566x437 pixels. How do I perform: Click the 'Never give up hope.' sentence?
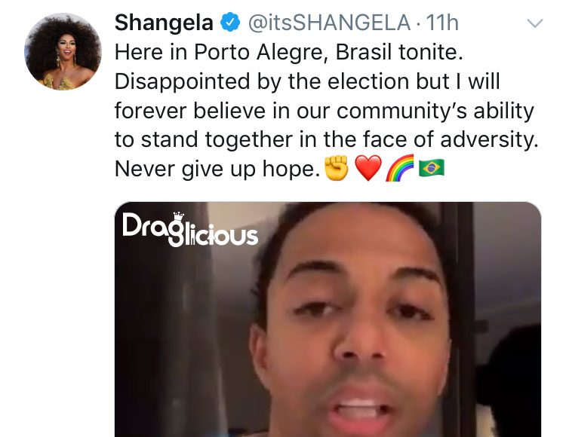217,169
